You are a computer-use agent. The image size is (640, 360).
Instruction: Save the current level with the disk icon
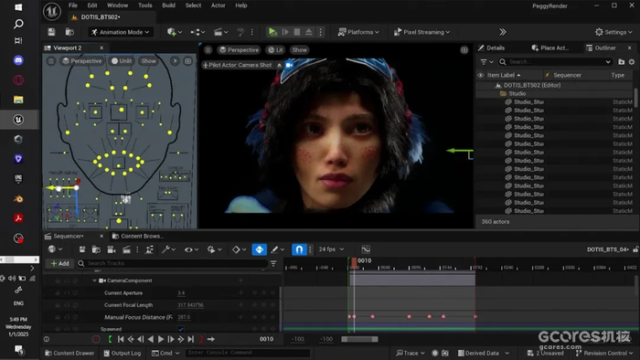(x=51, y=32)
